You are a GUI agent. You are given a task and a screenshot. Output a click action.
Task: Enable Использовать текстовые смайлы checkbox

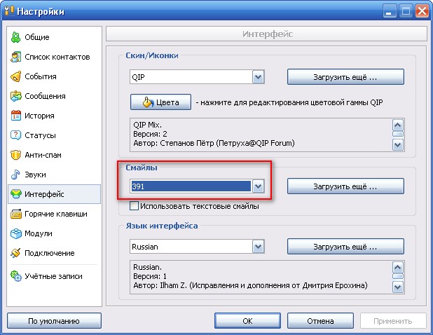click(135, 206)
